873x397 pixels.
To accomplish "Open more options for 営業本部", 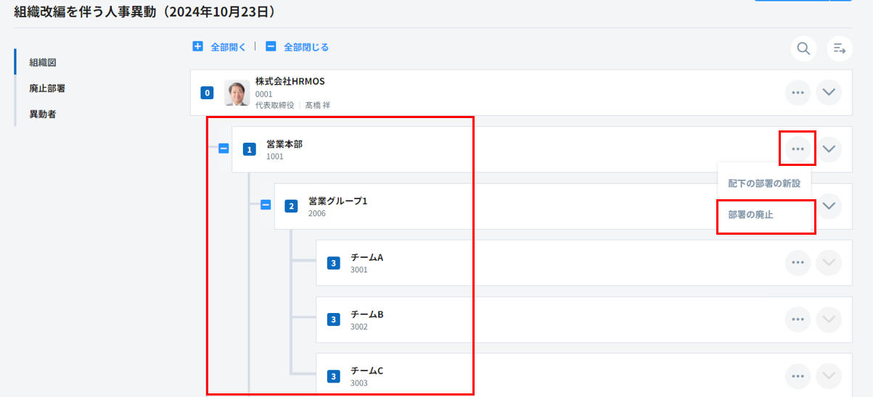I will (x=798, y=149).
